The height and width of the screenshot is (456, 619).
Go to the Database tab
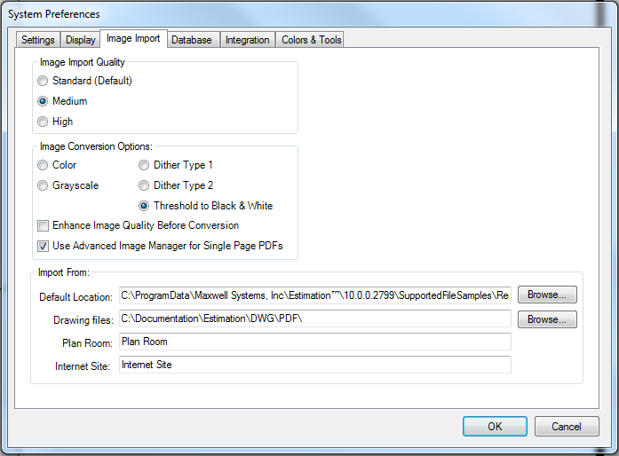coord(191,40)
